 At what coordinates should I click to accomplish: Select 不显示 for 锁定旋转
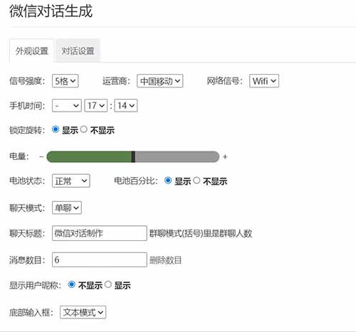click(83, 129)
